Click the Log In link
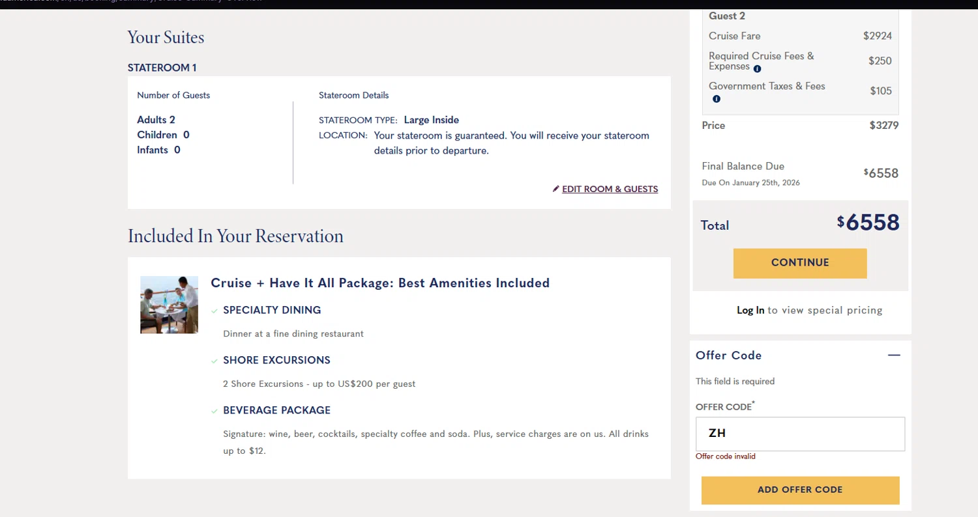The image size is (978, 517). point(750,311)
